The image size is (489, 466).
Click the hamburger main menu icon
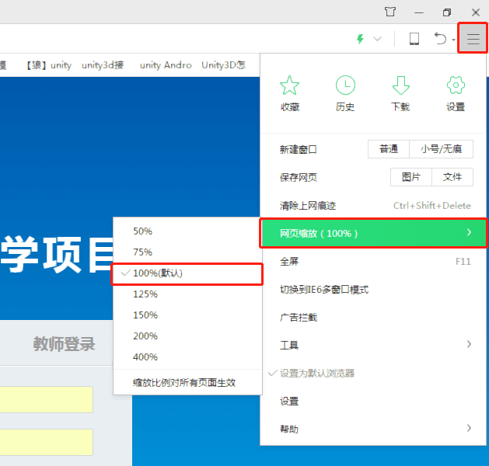(x=473, y=39)
